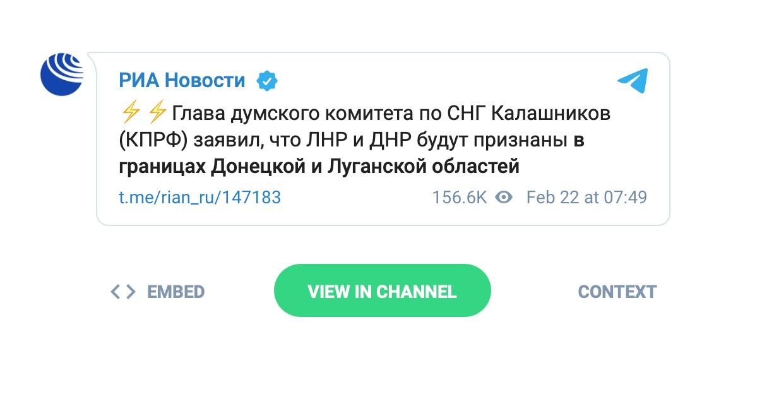
Task: Click the Telegram paper plane logo
Action: (x=633, y=81)
